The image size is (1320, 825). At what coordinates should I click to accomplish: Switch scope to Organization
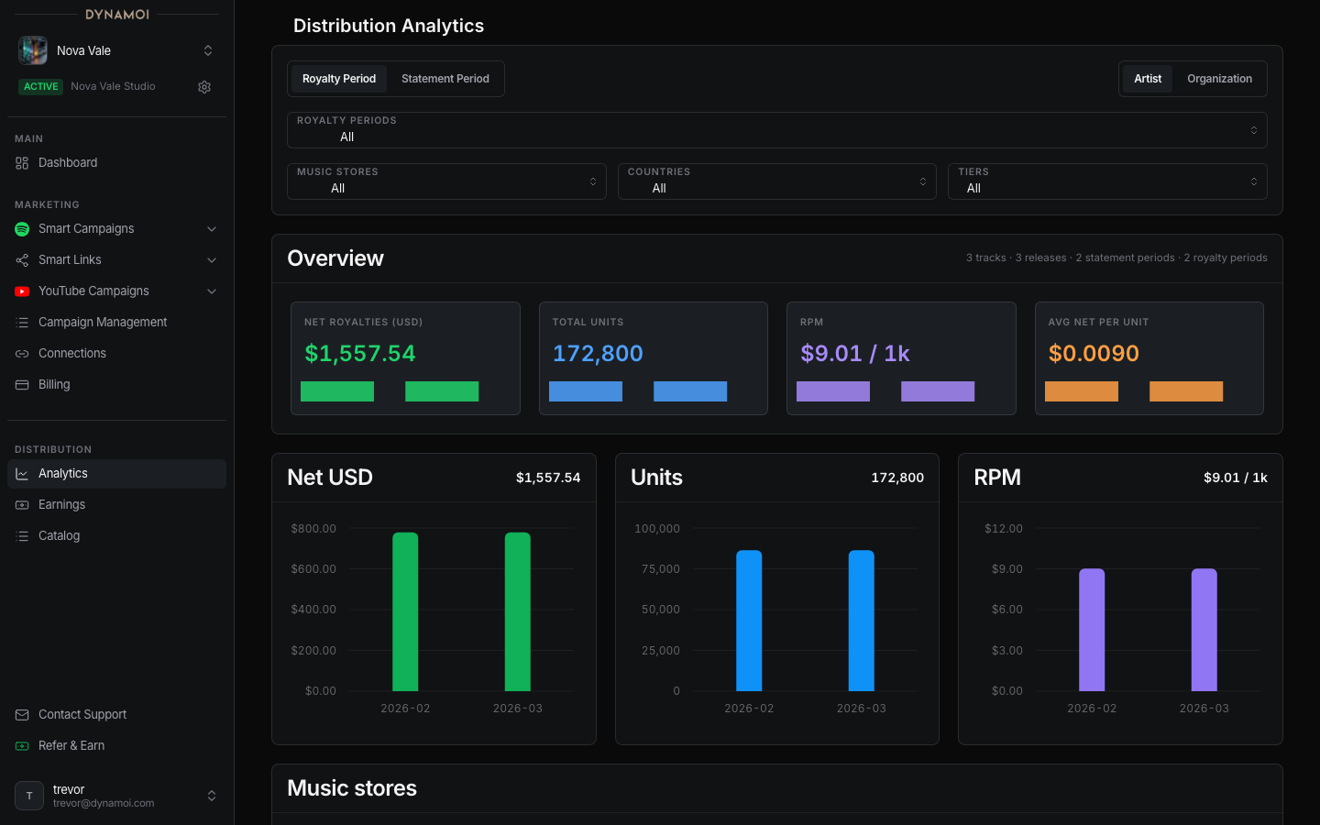[x=1219, y=79]
